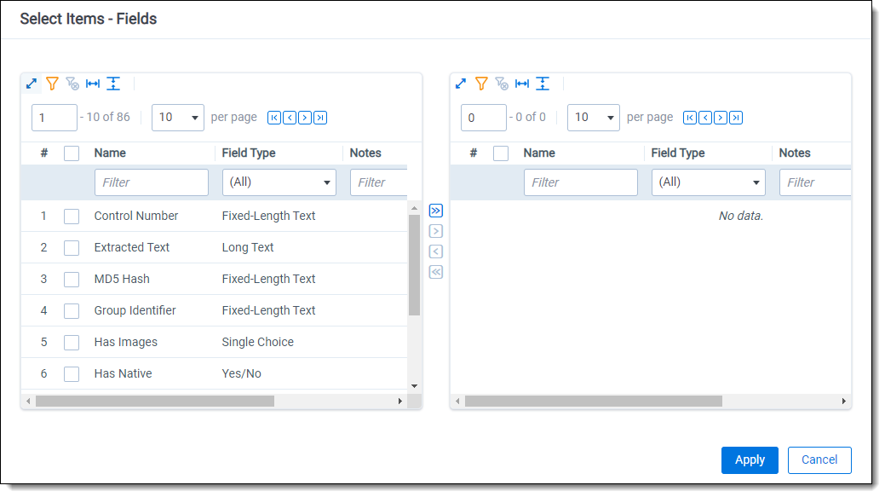Viewport: 885px width, 497px height.
Task: Sort left list by Name column header
Action: pyautogui.click(x=110, y=153)
